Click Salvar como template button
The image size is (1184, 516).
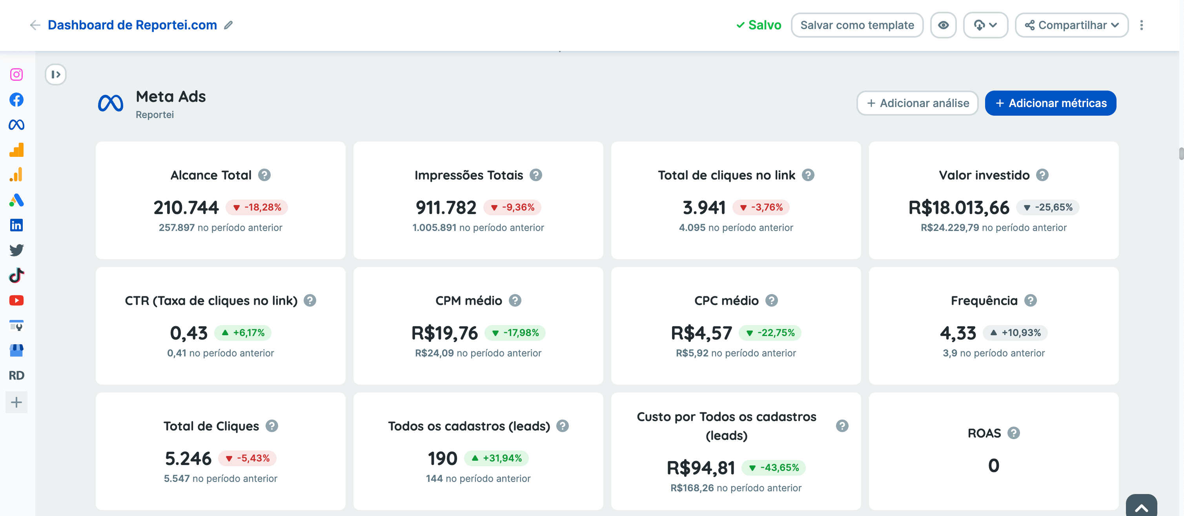pos(857,25)
